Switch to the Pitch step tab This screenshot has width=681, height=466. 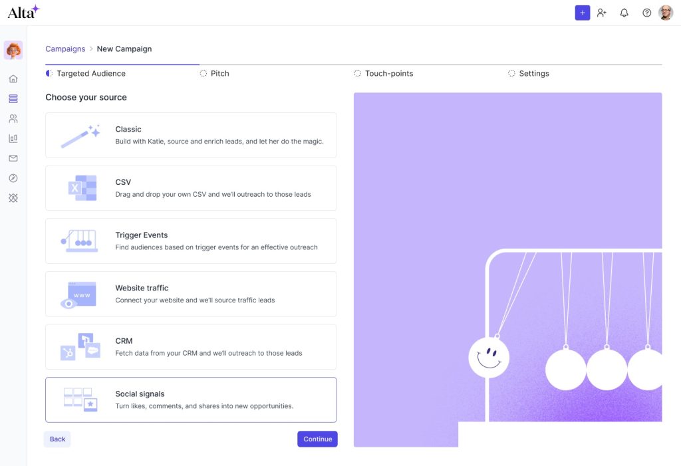tap(219, 74)
